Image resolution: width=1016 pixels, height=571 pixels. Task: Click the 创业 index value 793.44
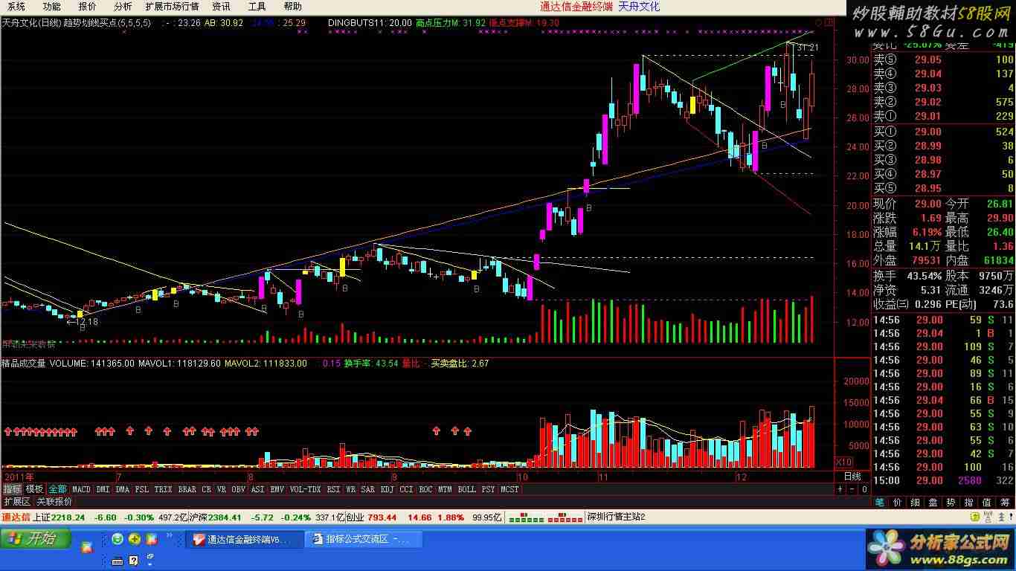pyautogui.click(x=382, y=517)
